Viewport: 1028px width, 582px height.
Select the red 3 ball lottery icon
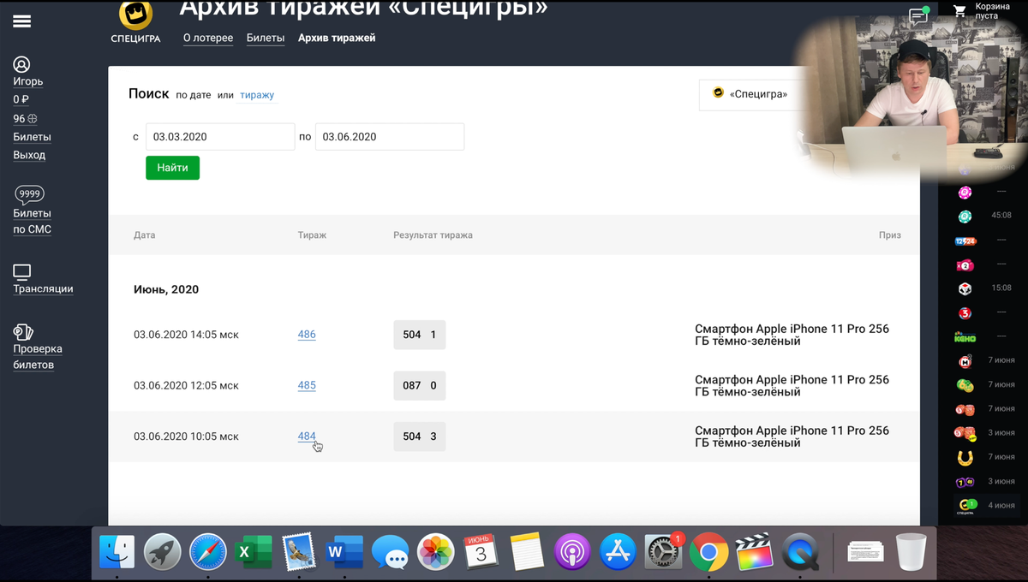pos(965,313)
